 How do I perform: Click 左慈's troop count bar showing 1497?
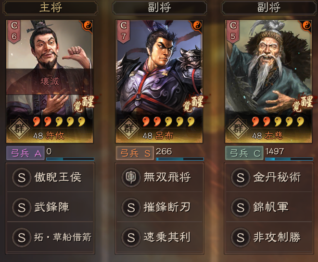pos(289,159)
